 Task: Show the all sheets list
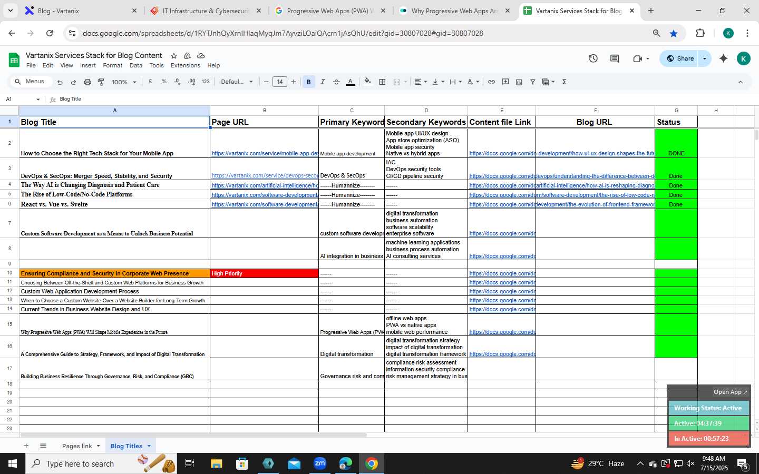coord(43,446)
